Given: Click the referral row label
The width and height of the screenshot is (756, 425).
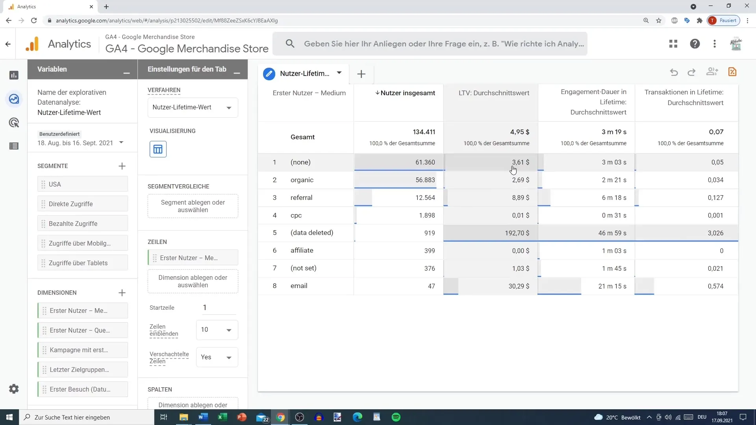Looking at the screenshot, I should [x=301, y=198].
